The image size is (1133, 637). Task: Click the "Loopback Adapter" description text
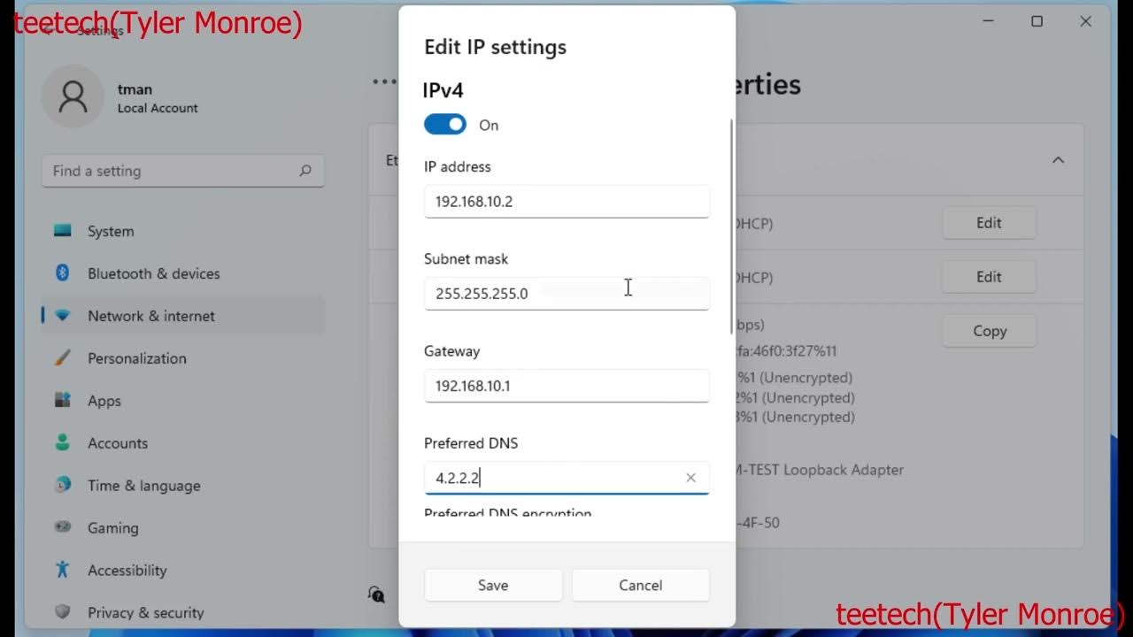pos(844,470)
